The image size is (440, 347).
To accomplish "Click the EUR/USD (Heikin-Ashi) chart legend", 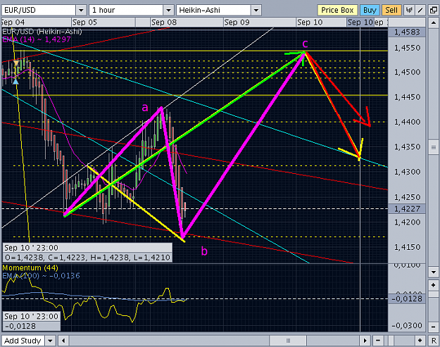I will click(42, 32).
